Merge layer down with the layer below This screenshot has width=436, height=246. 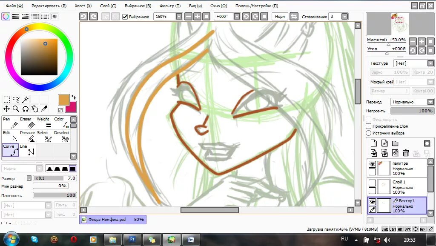374,153
